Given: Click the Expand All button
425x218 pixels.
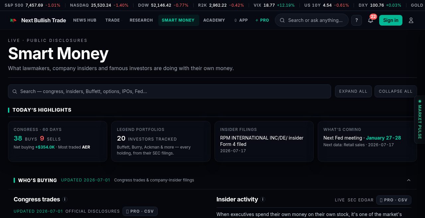Looking at the screenshot, I should (353, 91).
